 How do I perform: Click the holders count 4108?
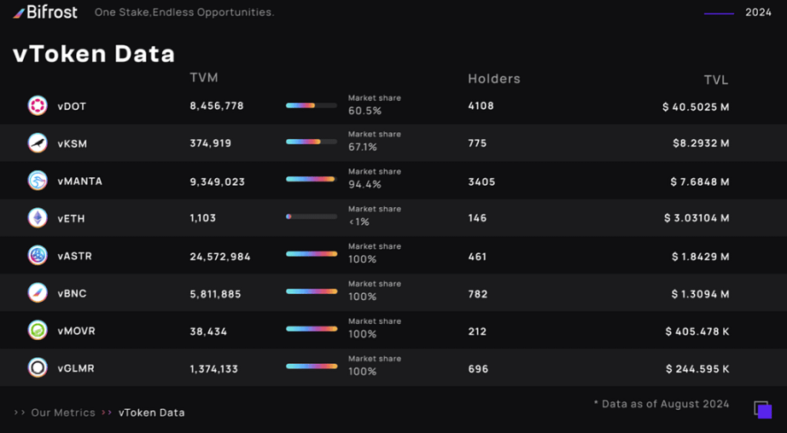(481, 106)
